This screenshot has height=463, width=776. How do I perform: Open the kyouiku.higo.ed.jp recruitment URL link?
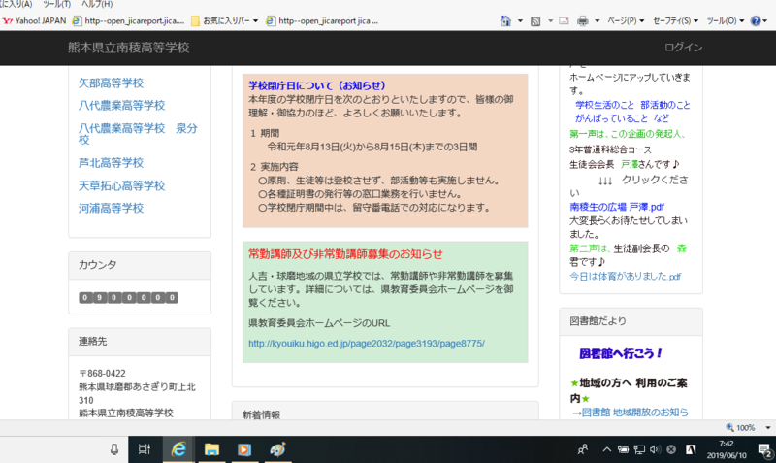[x=366, y=344]
